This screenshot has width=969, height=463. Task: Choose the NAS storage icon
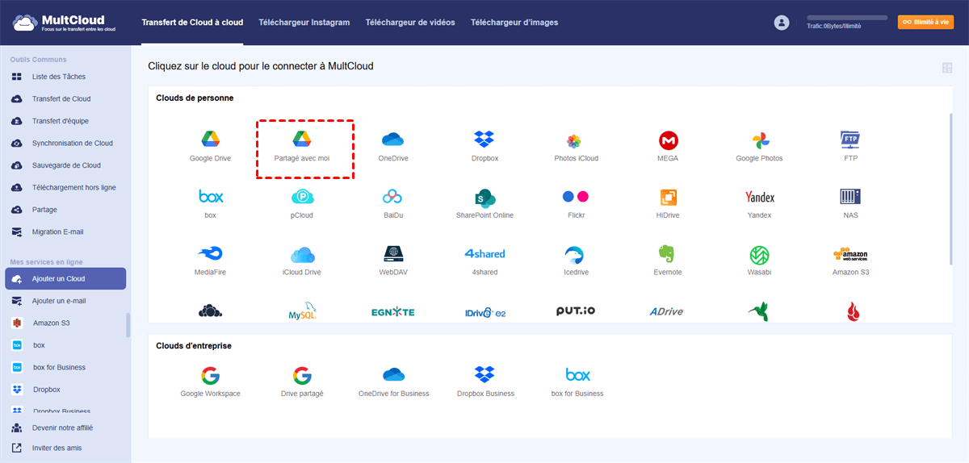(x=850, y=197)
